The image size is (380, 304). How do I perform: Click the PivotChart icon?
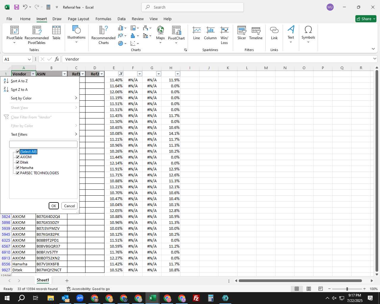176,34
